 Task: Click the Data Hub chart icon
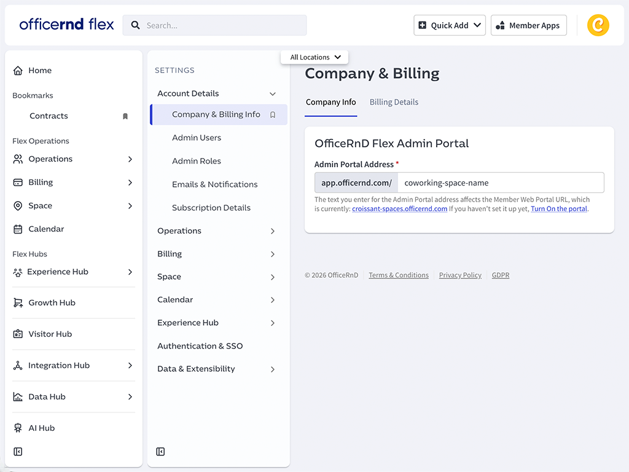tap(18, 397)
